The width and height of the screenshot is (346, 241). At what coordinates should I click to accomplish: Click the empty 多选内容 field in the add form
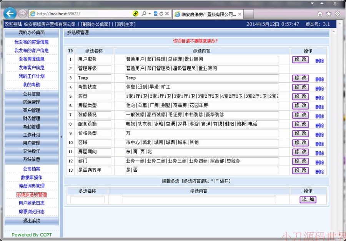click(x=199, y=200)
